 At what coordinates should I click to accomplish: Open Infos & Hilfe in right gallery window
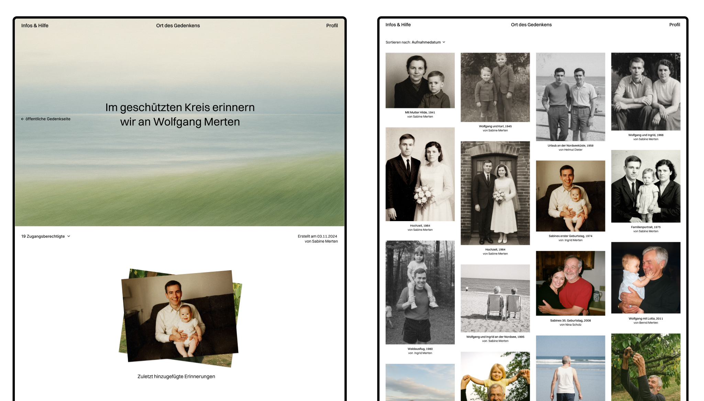pyautogui.click(x=398, y=25)
